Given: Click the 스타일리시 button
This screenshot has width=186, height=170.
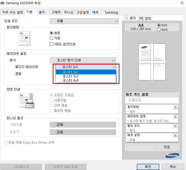Looking at the screenshot, I should [x=21, y=167].
